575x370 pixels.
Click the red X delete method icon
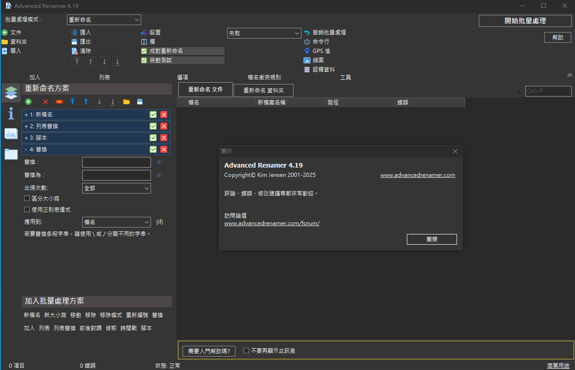45,102
